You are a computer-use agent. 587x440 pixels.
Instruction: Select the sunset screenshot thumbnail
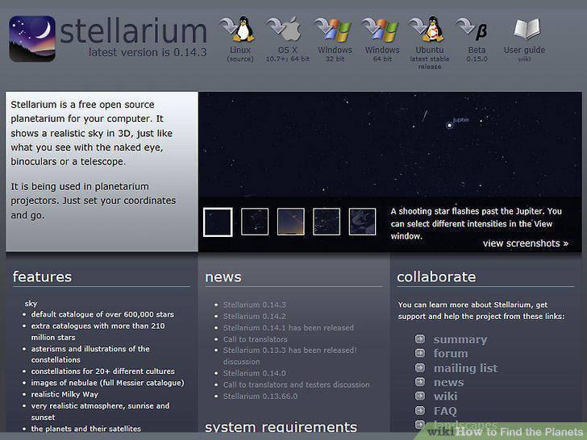pyautogui.click(x=291, y=222)
